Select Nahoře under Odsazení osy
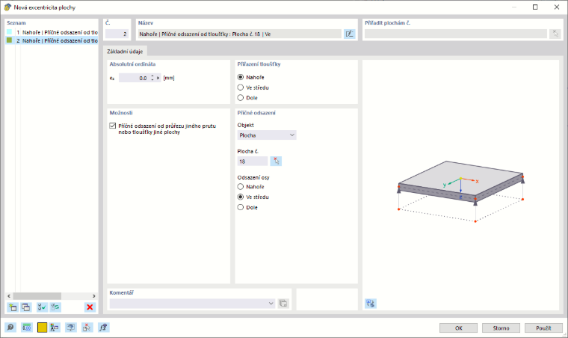 241,186
